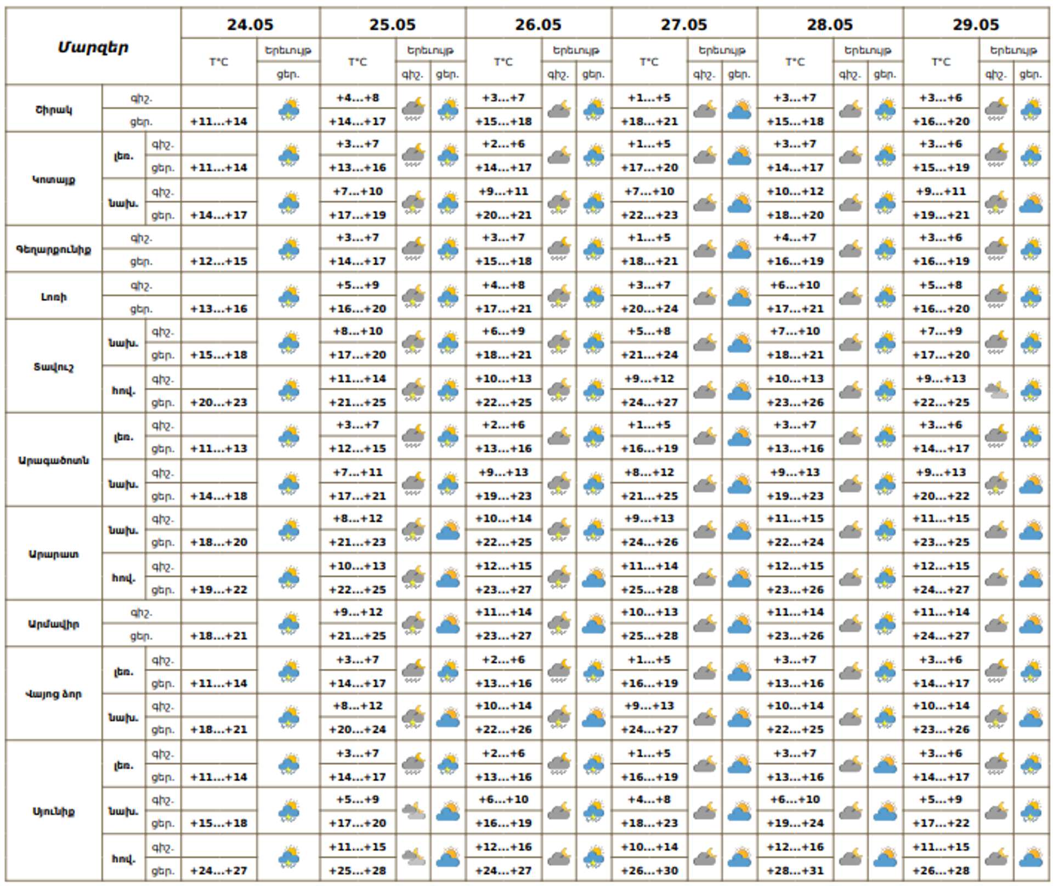
Task: Click Արմավիր weather icon for 24.05
Action: point(288,623)
